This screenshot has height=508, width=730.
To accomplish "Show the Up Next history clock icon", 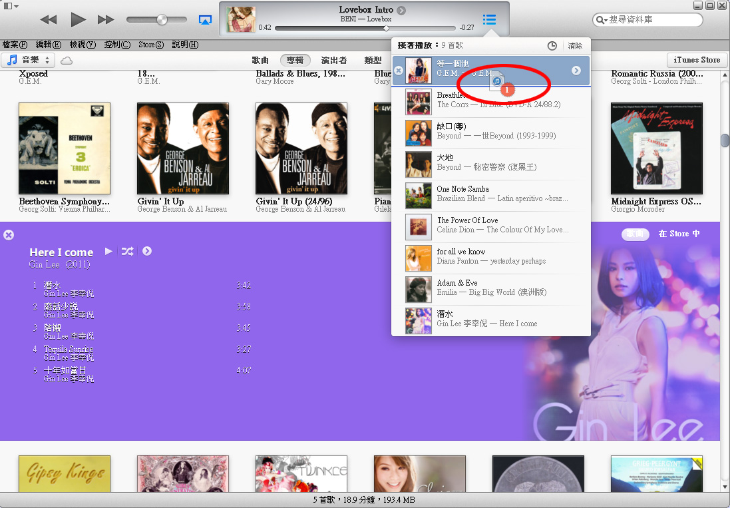I will (x=552, y=46).
